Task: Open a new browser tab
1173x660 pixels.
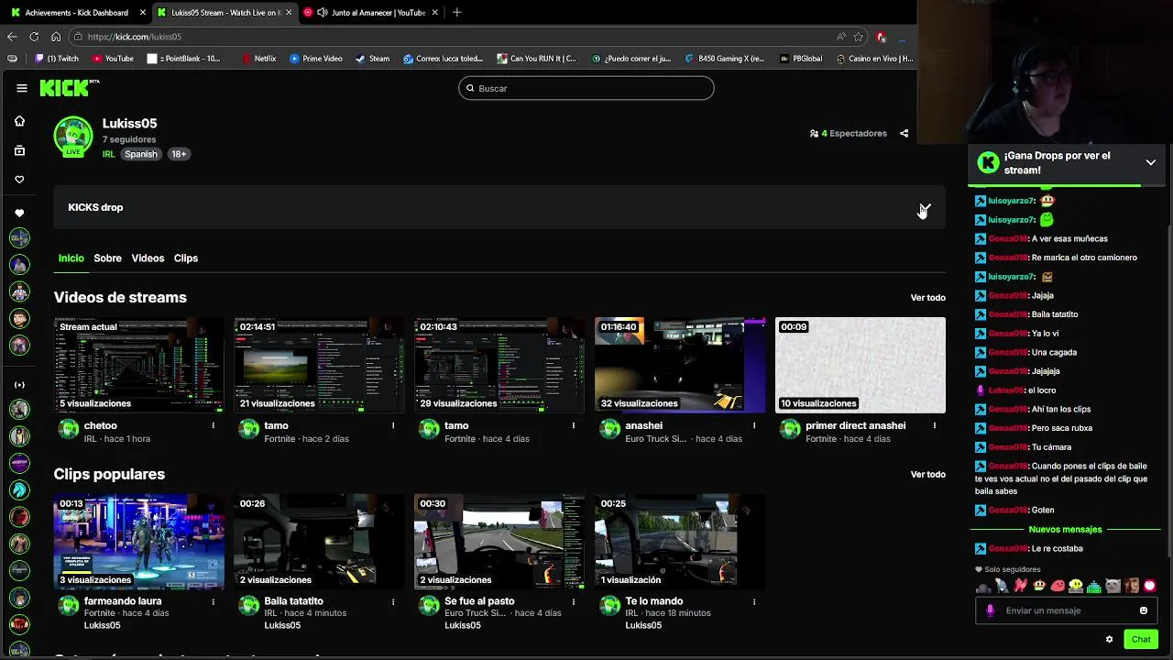Action: click(x=456, y=12)
